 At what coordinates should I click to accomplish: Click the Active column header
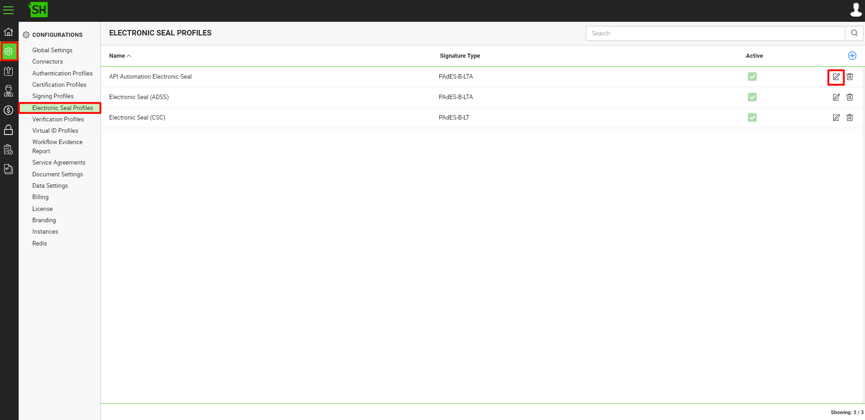coord(754,56)
